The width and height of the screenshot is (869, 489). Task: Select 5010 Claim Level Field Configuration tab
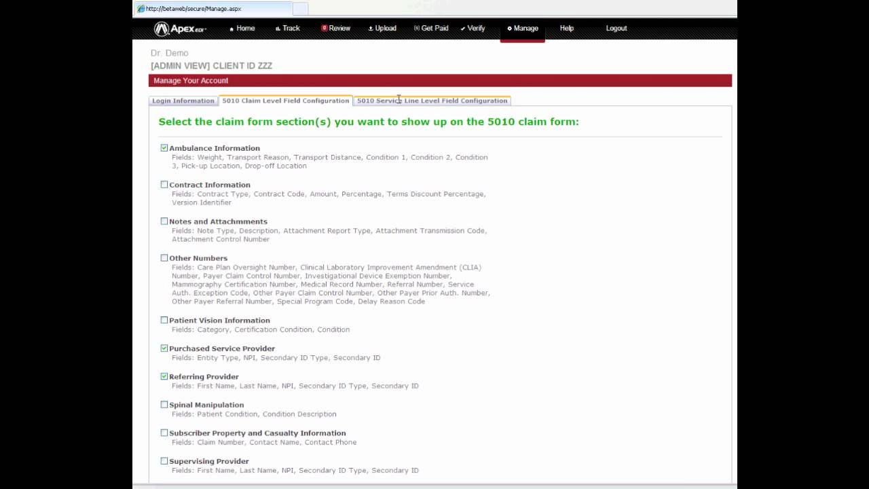(286, 101)
